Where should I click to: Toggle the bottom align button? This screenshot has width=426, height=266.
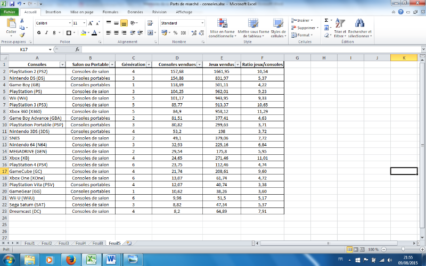[x=124, y=23]
